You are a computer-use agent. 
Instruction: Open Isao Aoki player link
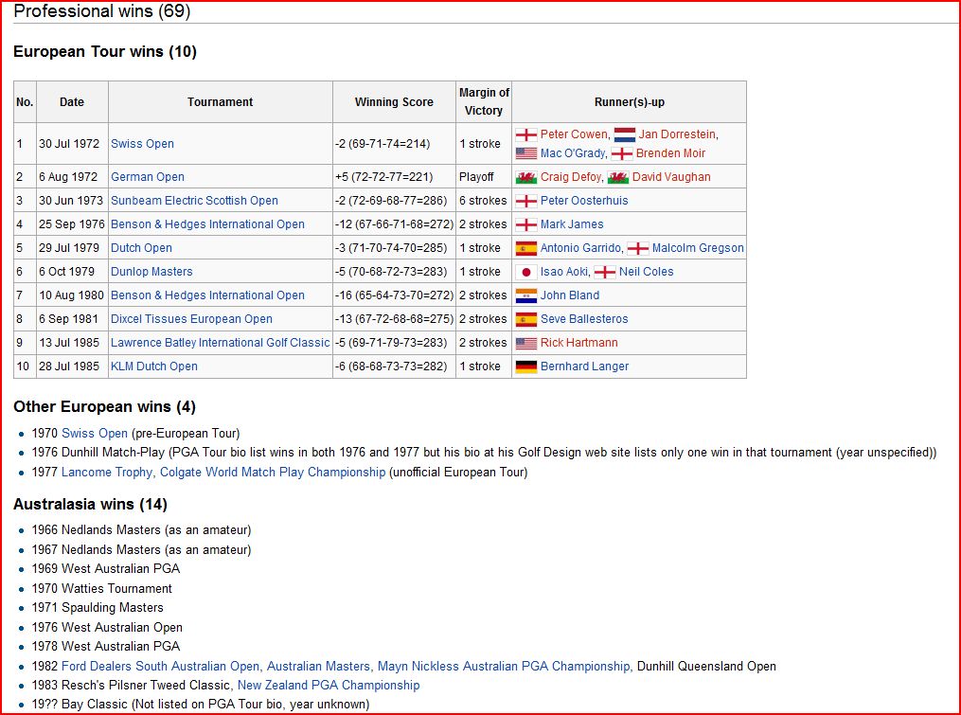(x=564, y=272)
